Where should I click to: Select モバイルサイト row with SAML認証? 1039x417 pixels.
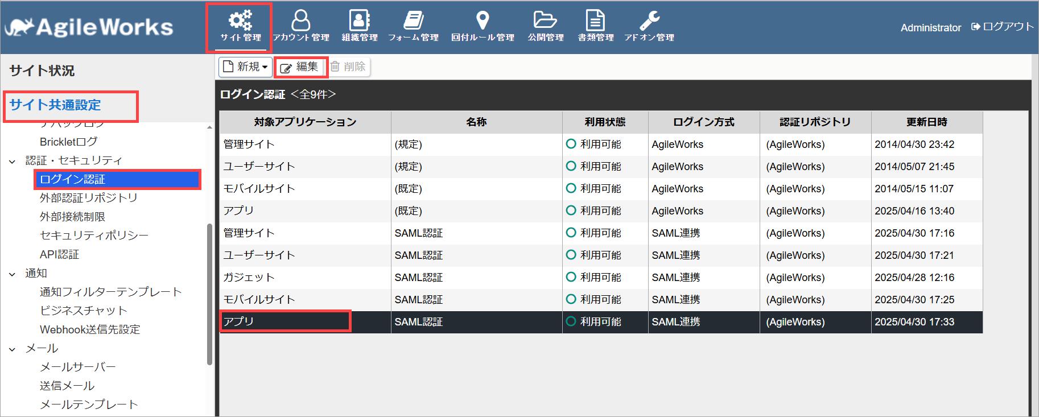[x=601, y=300]
